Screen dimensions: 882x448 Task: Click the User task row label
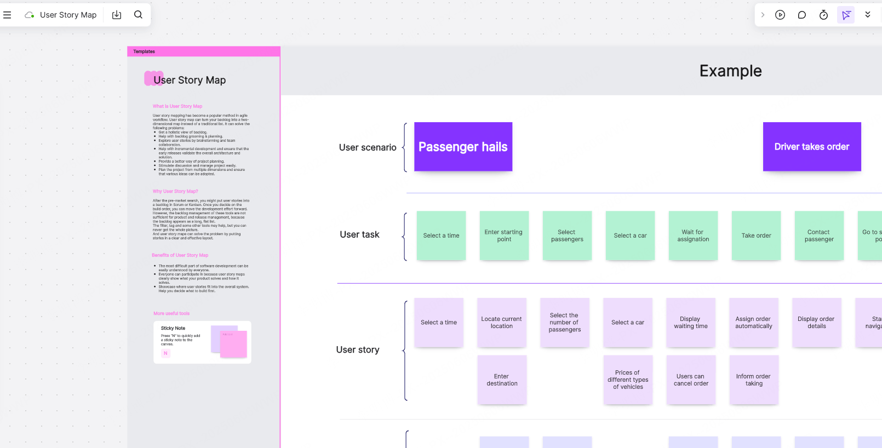tap(359, 234)
